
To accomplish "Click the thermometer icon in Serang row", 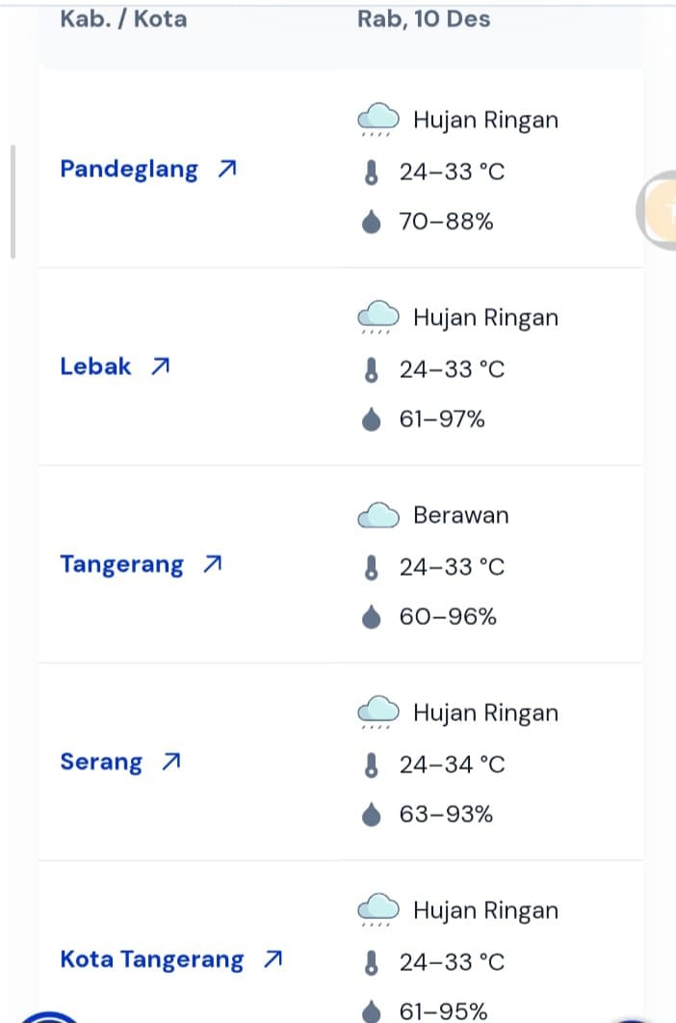I will 371,765.
